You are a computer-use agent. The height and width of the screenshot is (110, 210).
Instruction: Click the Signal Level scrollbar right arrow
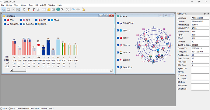coord(111,70)
